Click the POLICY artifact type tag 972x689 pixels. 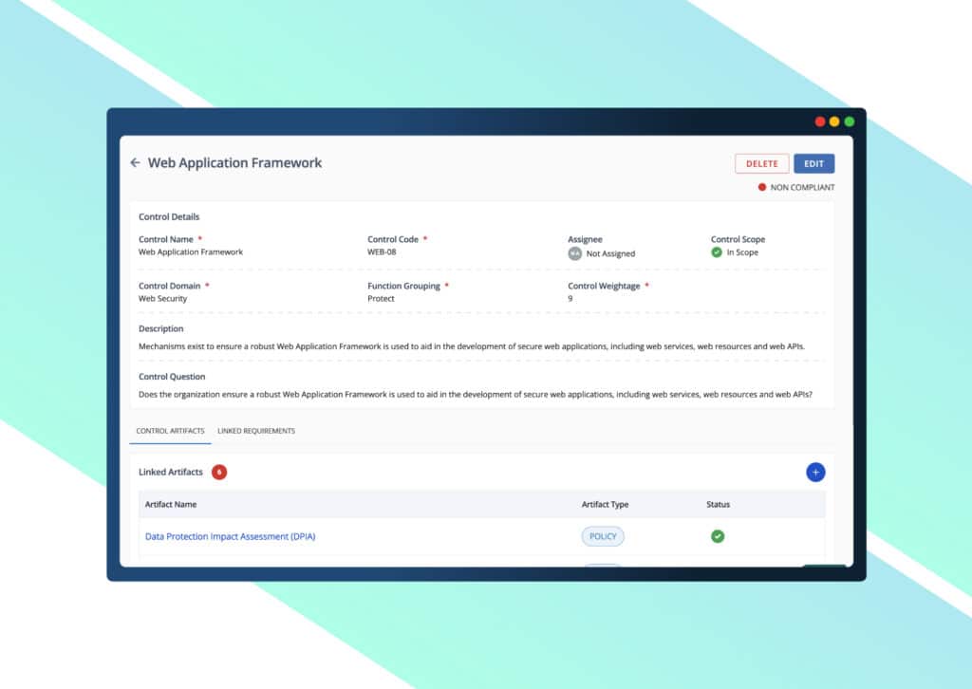click(x=603, y=536)
